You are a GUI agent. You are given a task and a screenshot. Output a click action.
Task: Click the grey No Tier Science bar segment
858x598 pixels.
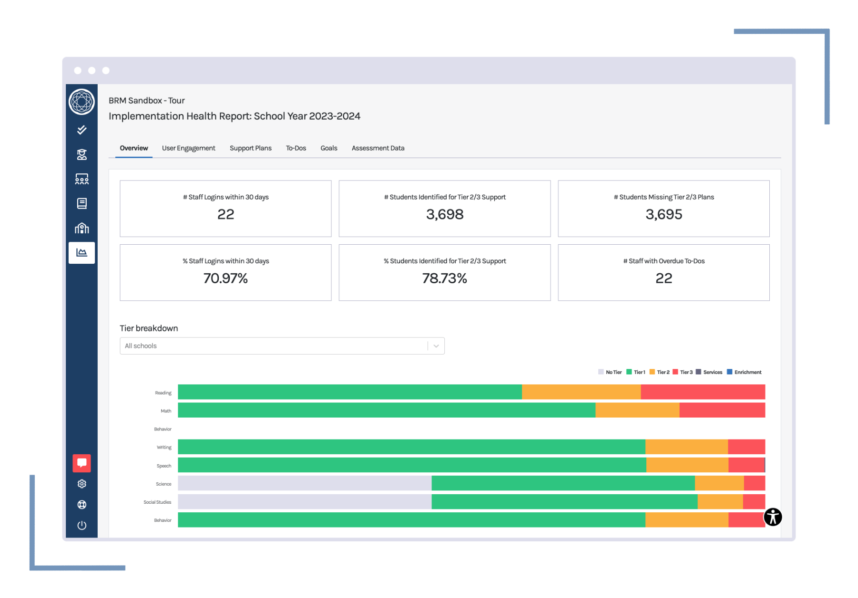(x=305, y=483)
